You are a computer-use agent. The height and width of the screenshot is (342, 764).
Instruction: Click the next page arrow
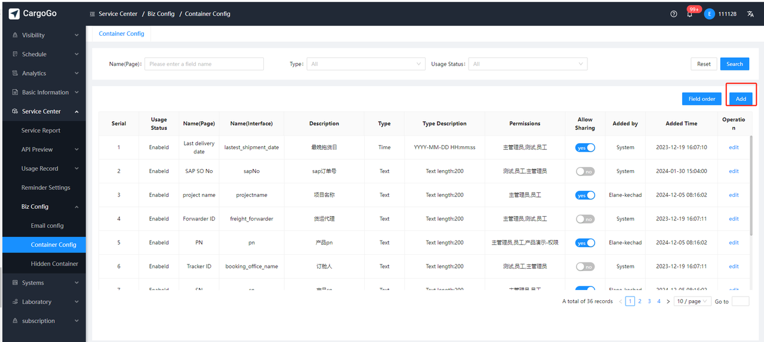click(668, 301)
